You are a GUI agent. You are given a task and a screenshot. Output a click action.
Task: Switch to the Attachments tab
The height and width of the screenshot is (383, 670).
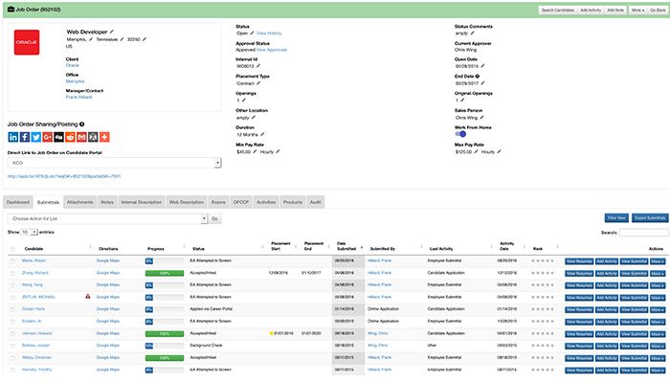(80, 203)
